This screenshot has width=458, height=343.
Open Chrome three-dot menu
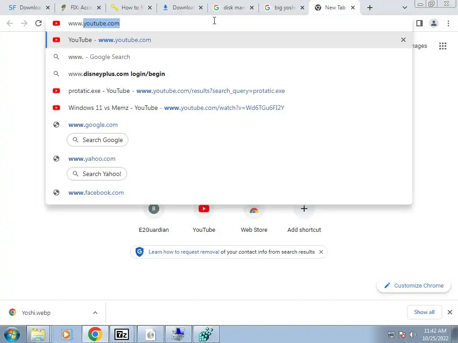coord(448,23)
